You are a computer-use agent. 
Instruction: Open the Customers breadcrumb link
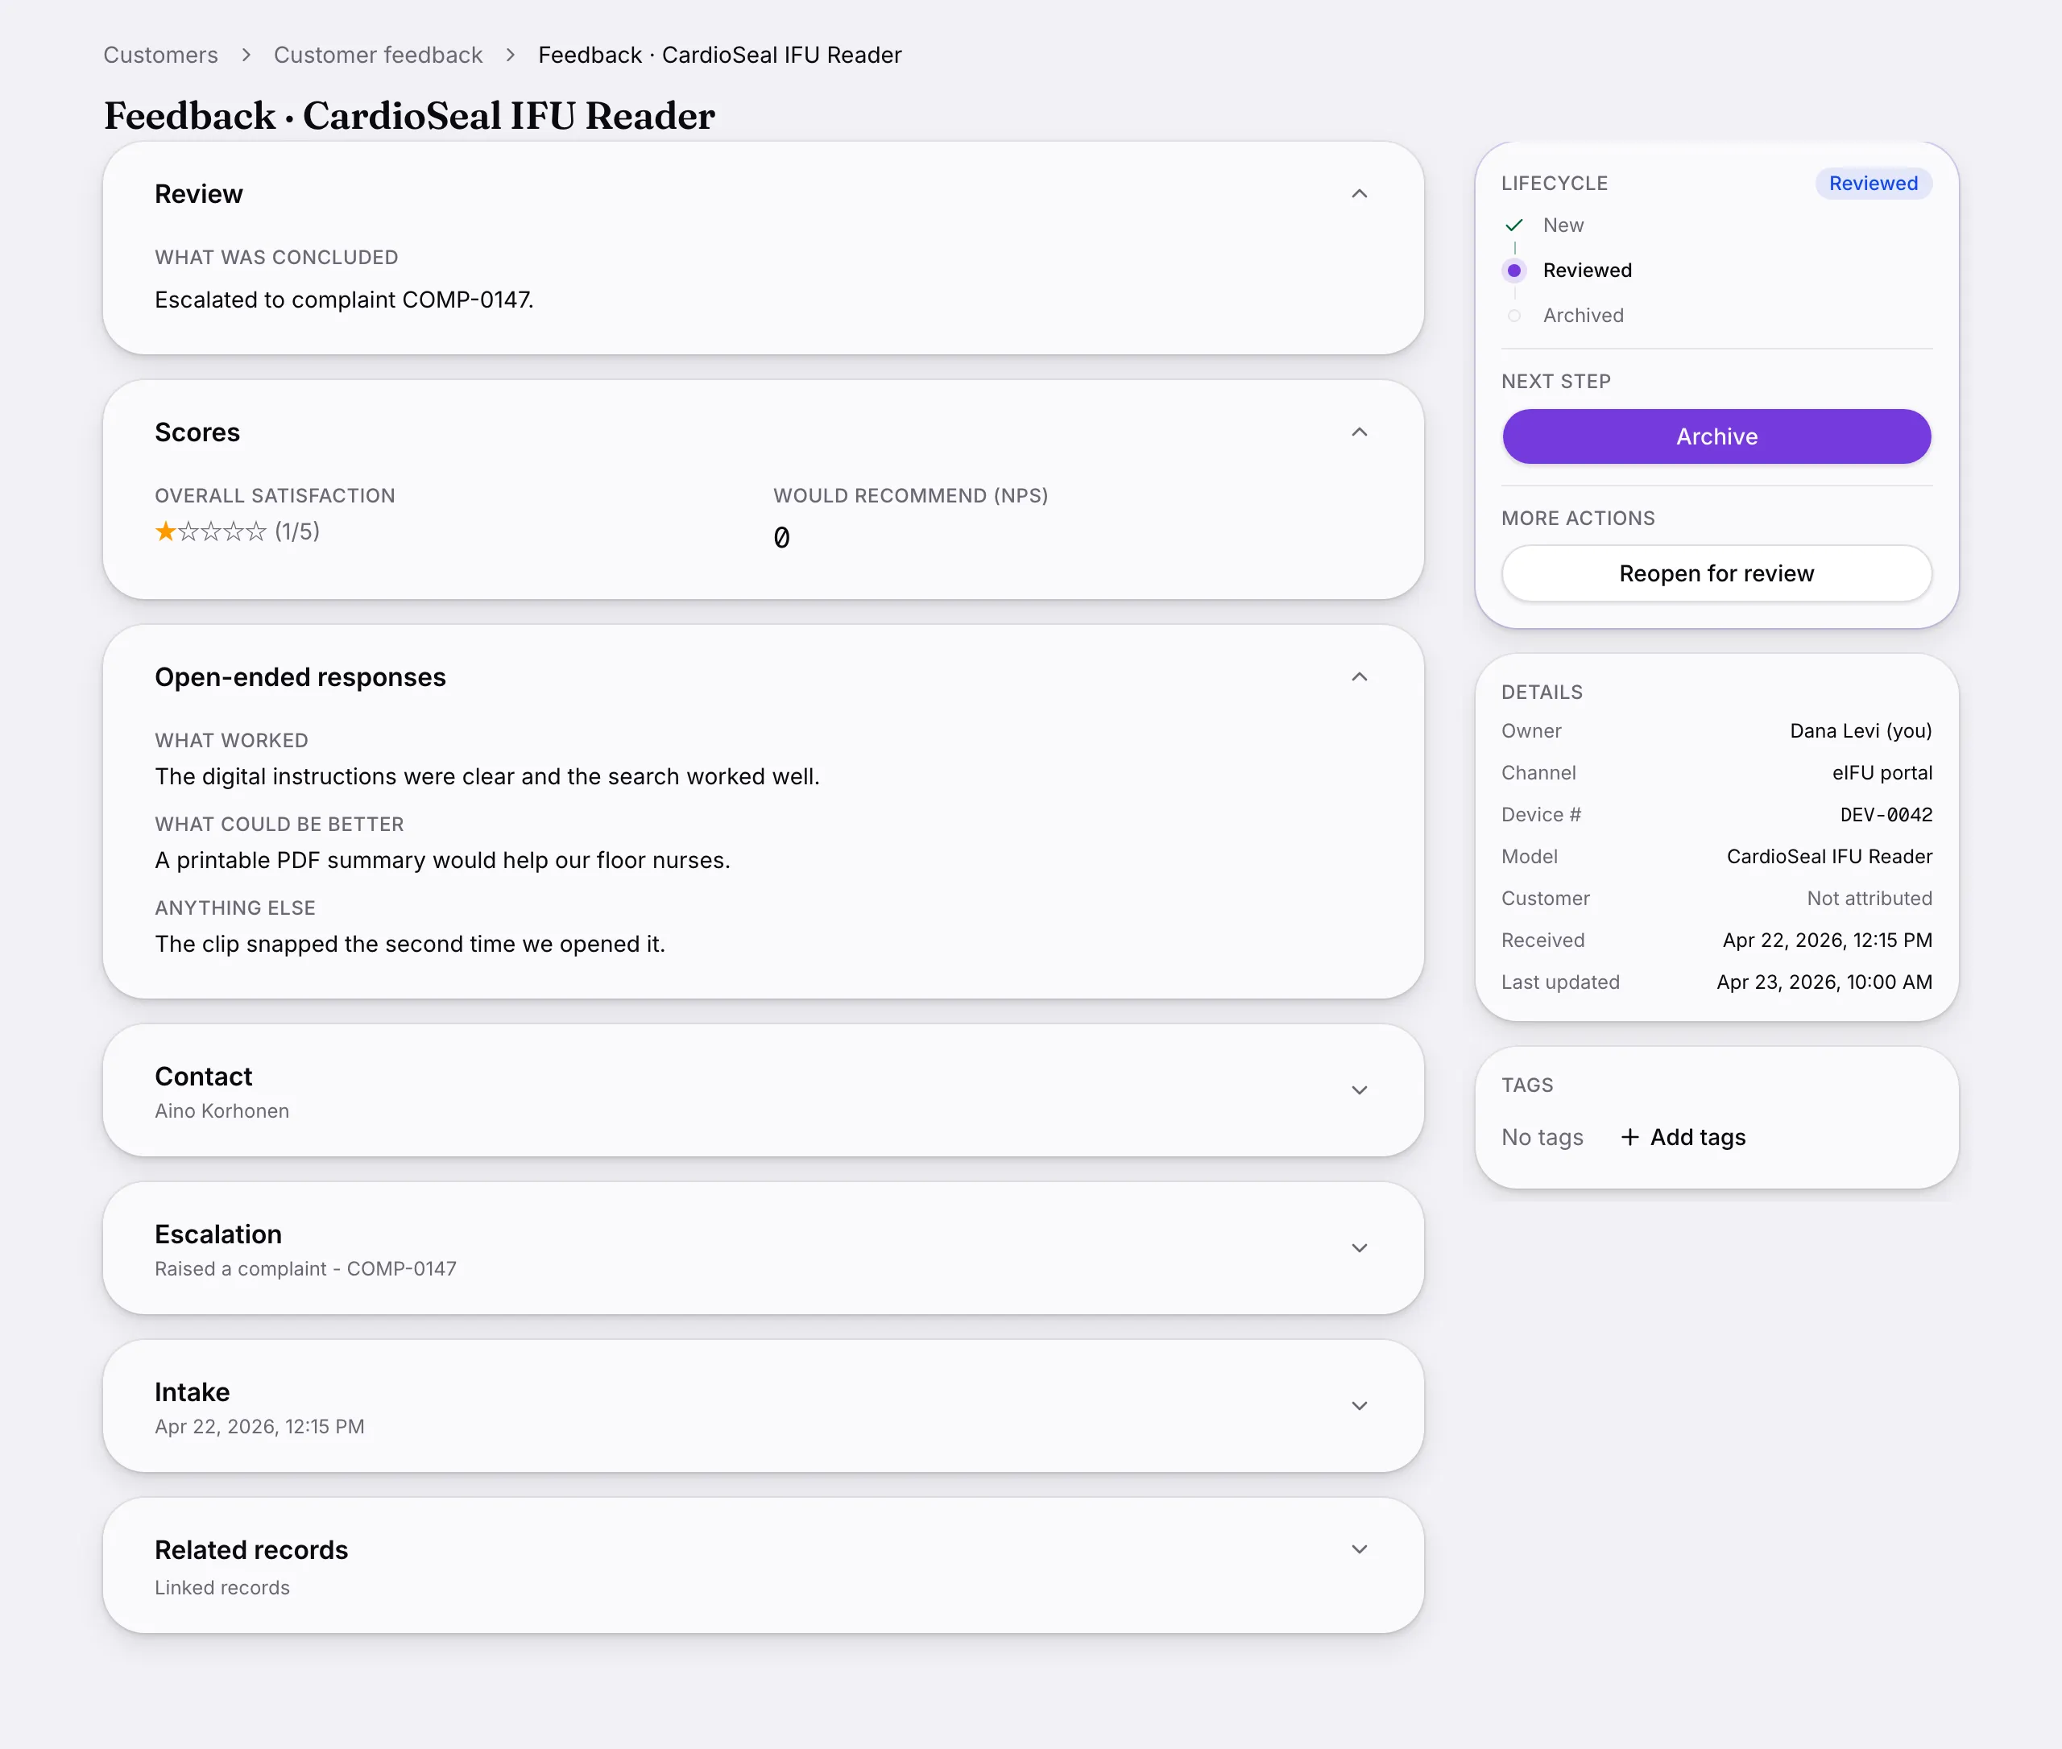click(x=160, y=55)
